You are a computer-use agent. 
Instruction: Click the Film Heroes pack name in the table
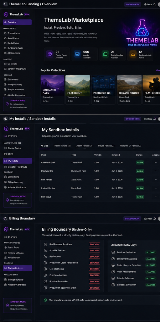(x=47, y=180)
